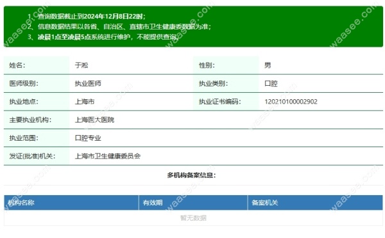Click the 发证(批准)机关 label

coord(33,156)
